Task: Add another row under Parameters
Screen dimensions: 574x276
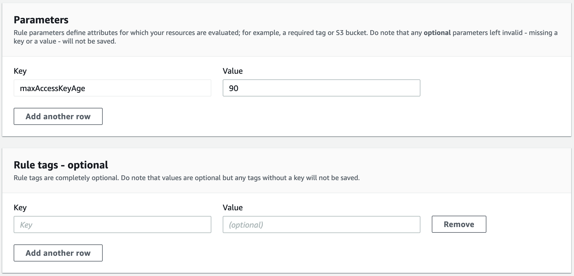Action: [x=58, y=116]
